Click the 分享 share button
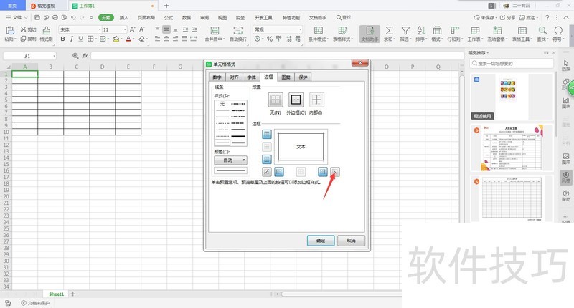 (508, 17)
